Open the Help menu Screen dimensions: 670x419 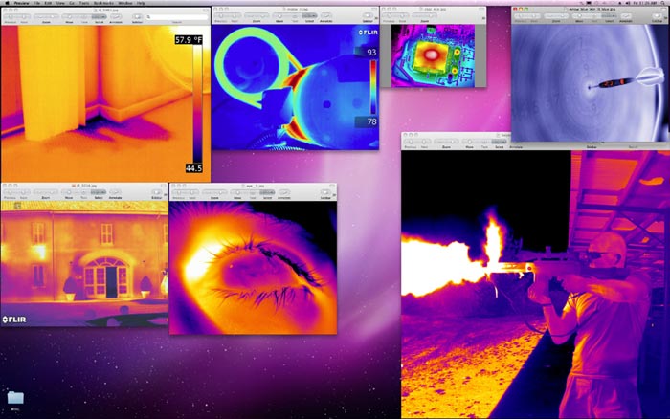click(x=141, y=3)
